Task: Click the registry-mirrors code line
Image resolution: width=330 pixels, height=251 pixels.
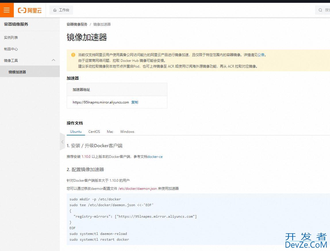Action: (135, 216)
